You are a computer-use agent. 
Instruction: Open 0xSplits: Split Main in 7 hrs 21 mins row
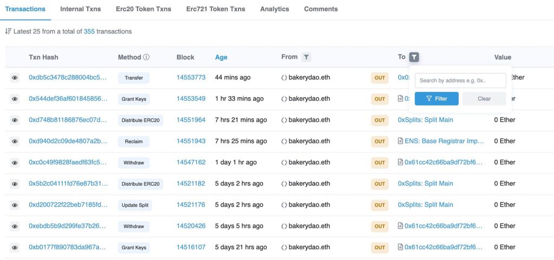point(425,120)
